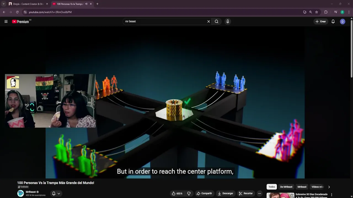Select the Videos relacionados filter chip
Image resolution: width=353 pixels, height=198 pixels.
point(317,187)
